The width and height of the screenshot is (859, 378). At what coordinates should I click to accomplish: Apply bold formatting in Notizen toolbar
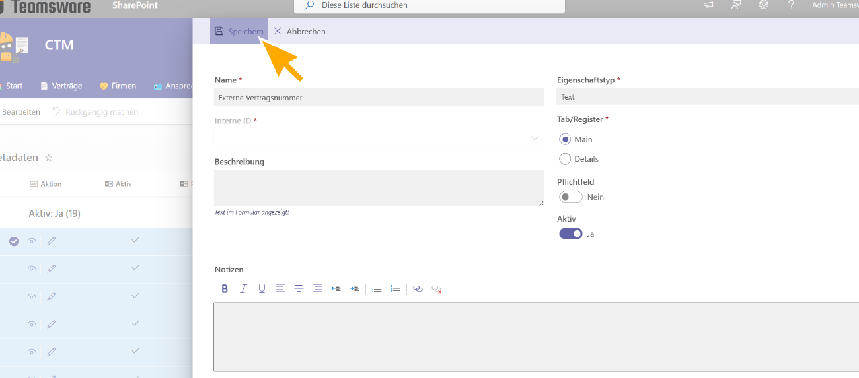coord(225,288)
